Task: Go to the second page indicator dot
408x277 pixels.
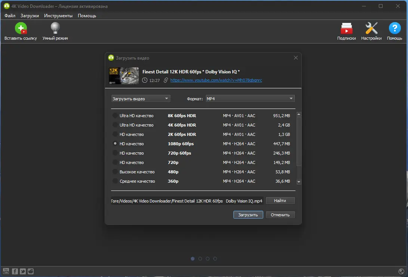Action: pyautogui.click(x=200, y=259)
